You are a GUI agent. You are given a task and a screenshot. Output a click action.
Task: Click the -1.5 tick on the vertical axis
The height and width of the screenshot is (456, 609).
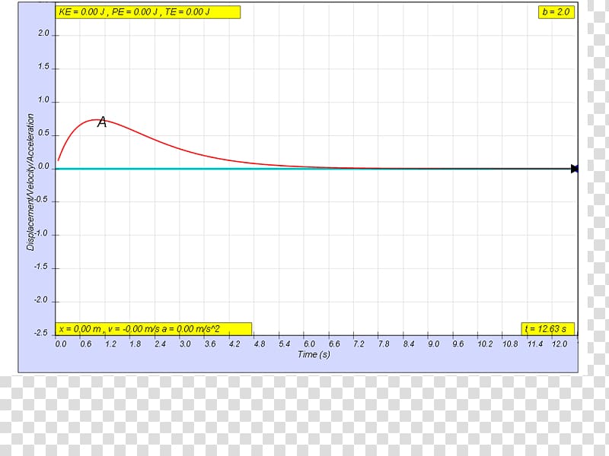click(x=42, y=267)
